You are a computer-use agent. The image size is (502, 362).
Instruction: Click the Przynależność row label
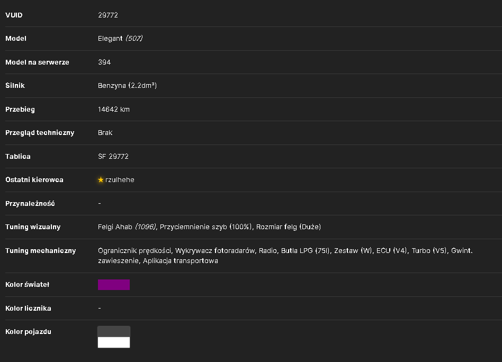point(30,203)
